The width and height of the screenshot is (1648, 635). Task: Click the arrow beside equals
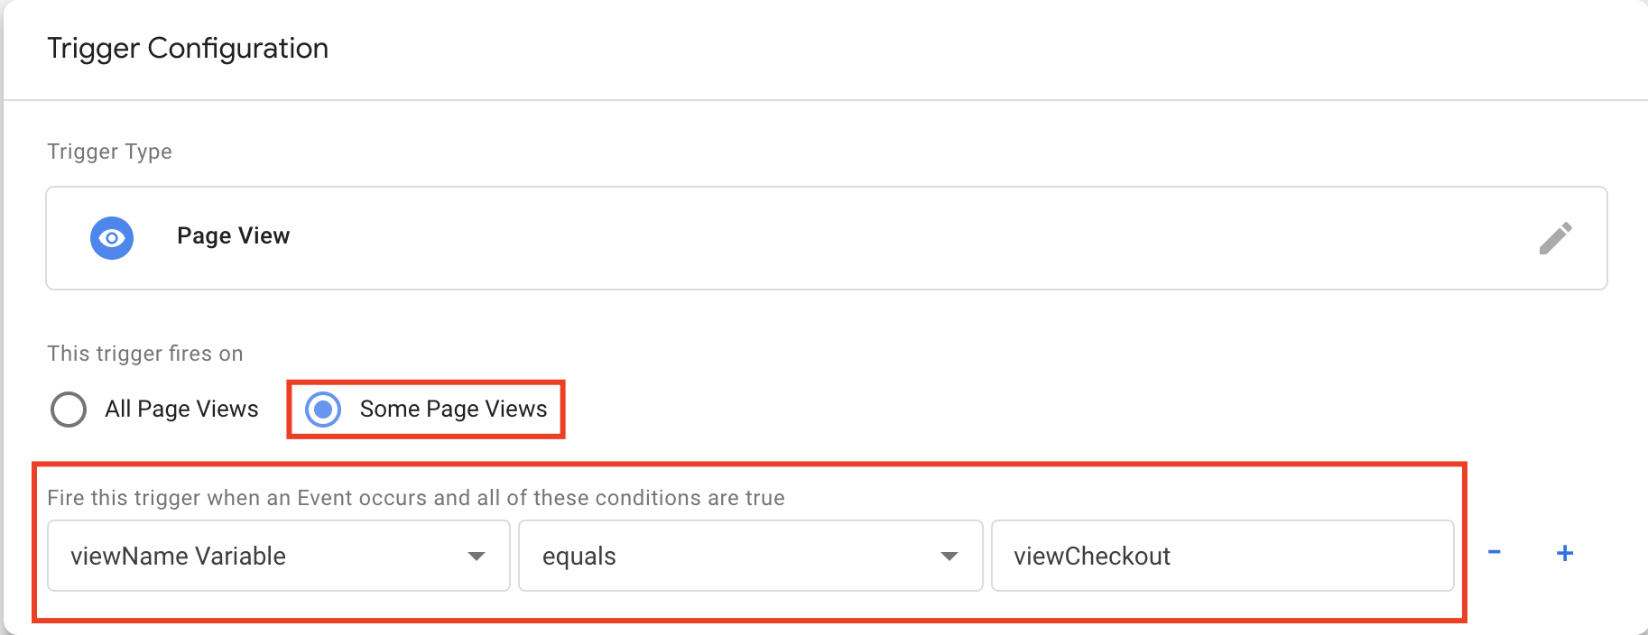[949, 557]
